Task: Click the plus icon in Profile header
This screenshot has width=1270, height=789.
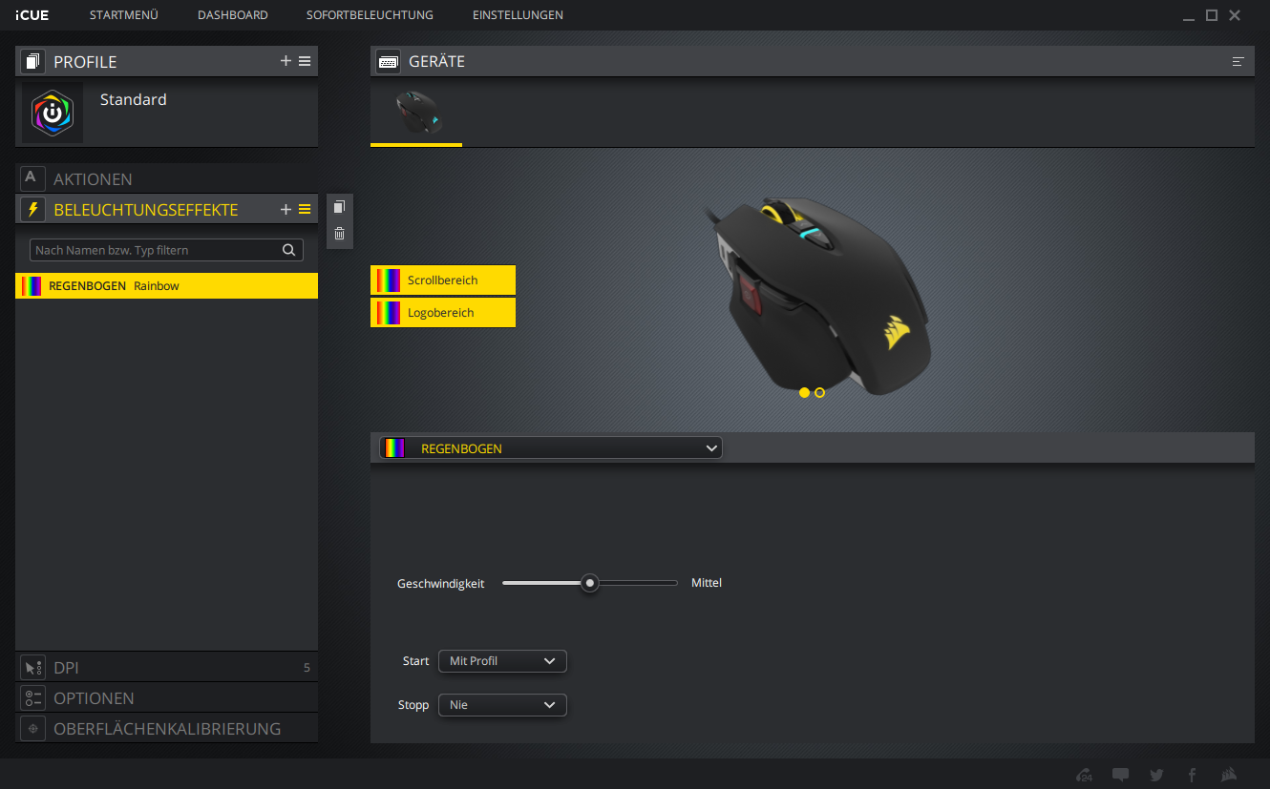Action: (286, 61)
